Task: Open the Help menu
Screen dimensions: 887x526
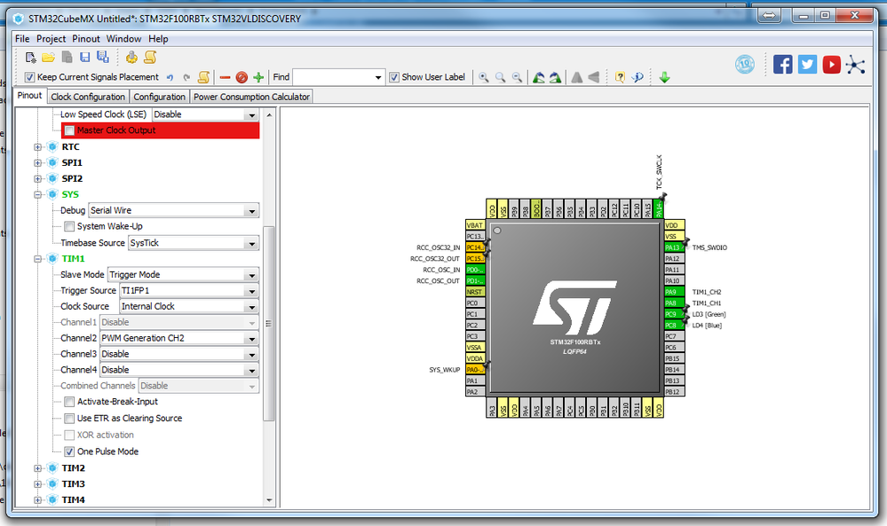Action: (x=158, y=39)
